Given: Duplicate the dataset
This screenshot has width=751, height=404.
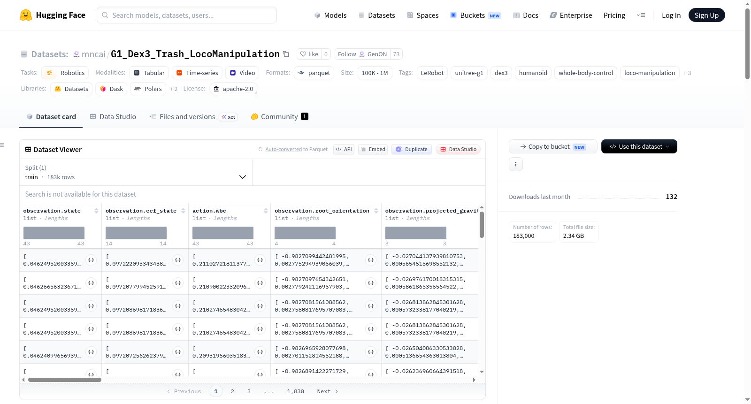Looking at the screenshot, I should [x=412, y=149].
